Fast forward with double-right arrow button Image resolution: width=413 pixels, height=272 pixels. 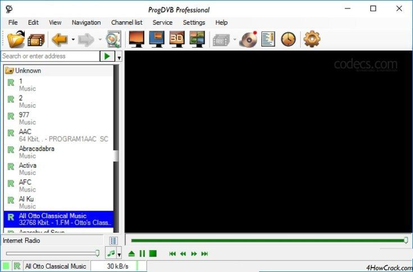click(194, 254)
